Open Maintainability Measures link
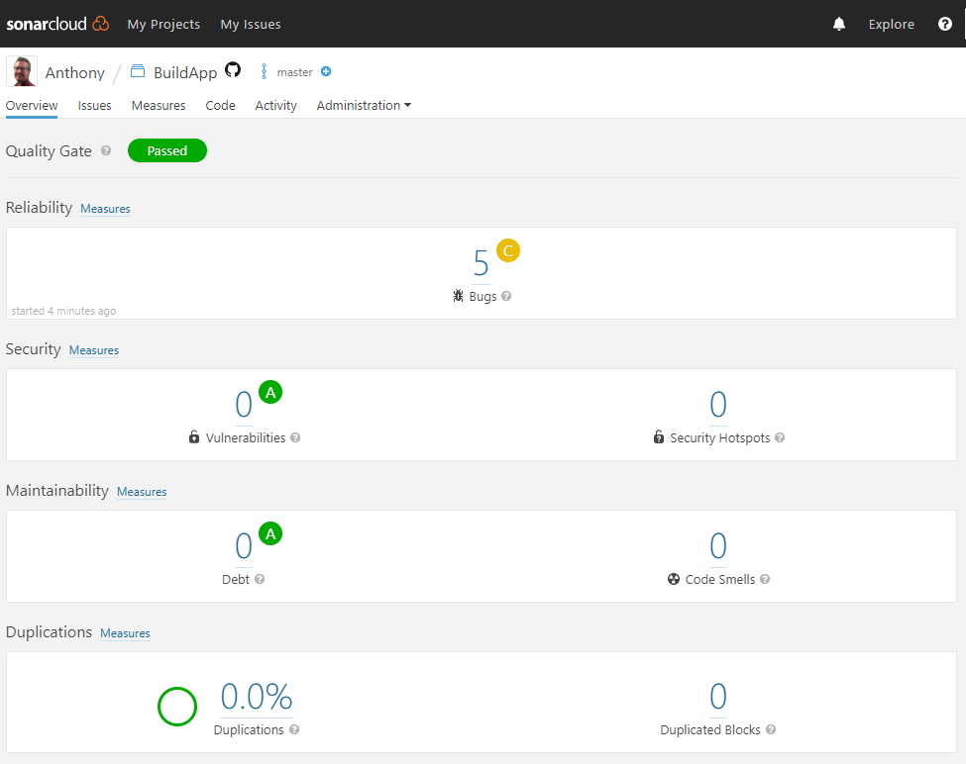The height and width of the screenshot is (764, 966). tap(142, 492)
